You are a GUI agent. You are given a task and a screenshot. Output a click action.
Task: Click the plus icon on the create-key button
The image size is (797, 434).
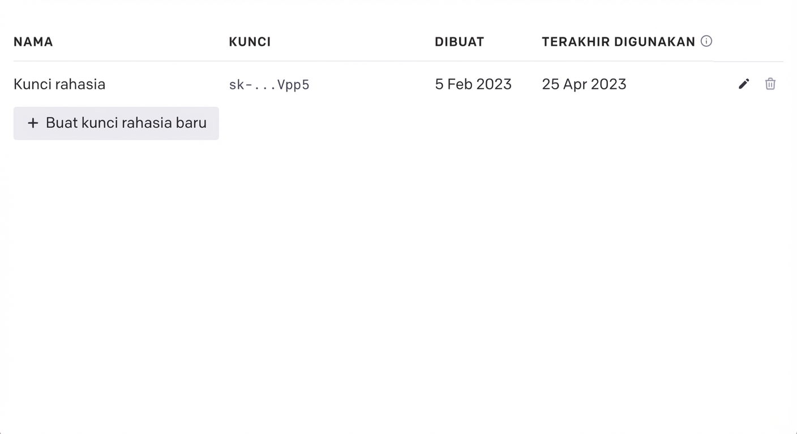pyautogui.click(x=33, y=123)
